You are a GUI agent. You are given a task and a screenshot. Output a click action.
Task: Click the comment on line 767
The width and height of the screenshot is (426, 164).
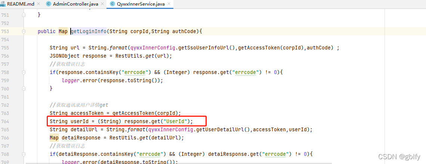pos(67,146)
